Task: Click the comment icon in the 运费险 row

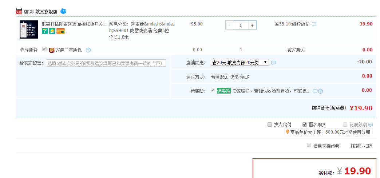Action: coord(315,91)
